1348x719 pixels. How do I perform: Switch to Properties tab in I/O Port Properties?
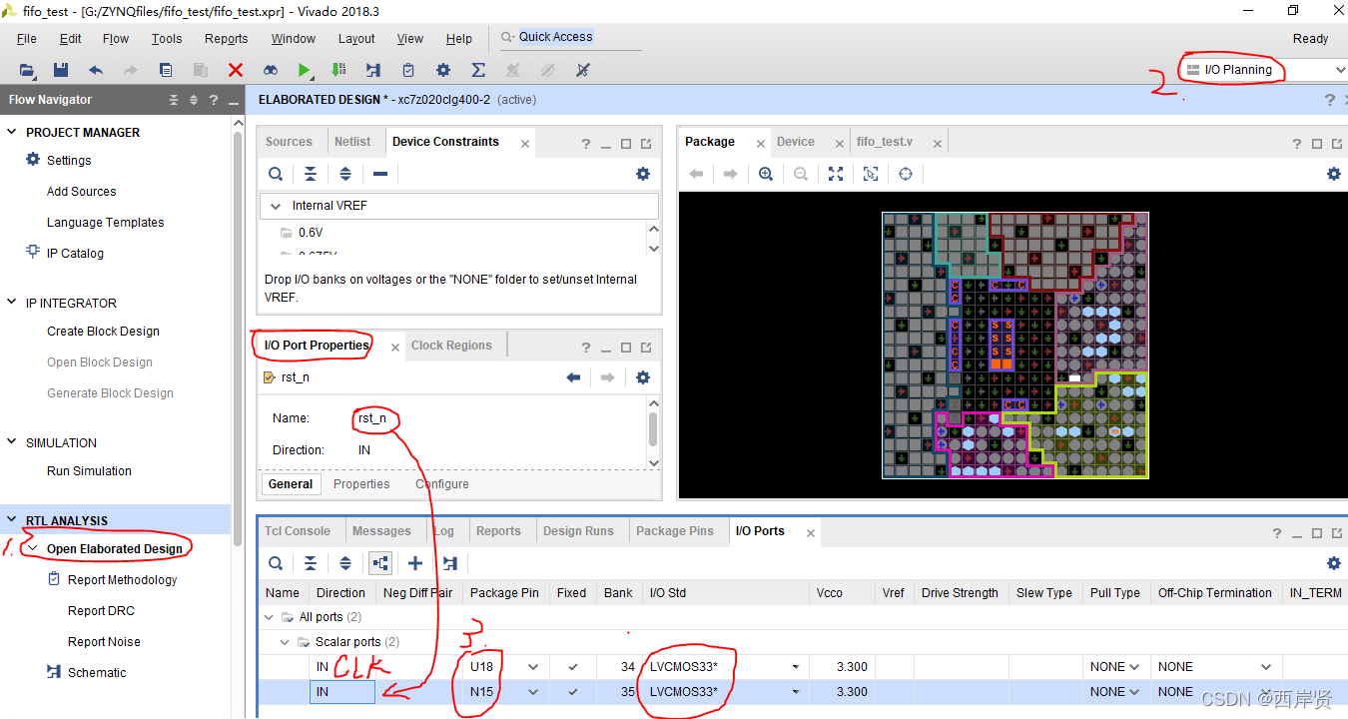pyautogui.click(x=361, y=484)
